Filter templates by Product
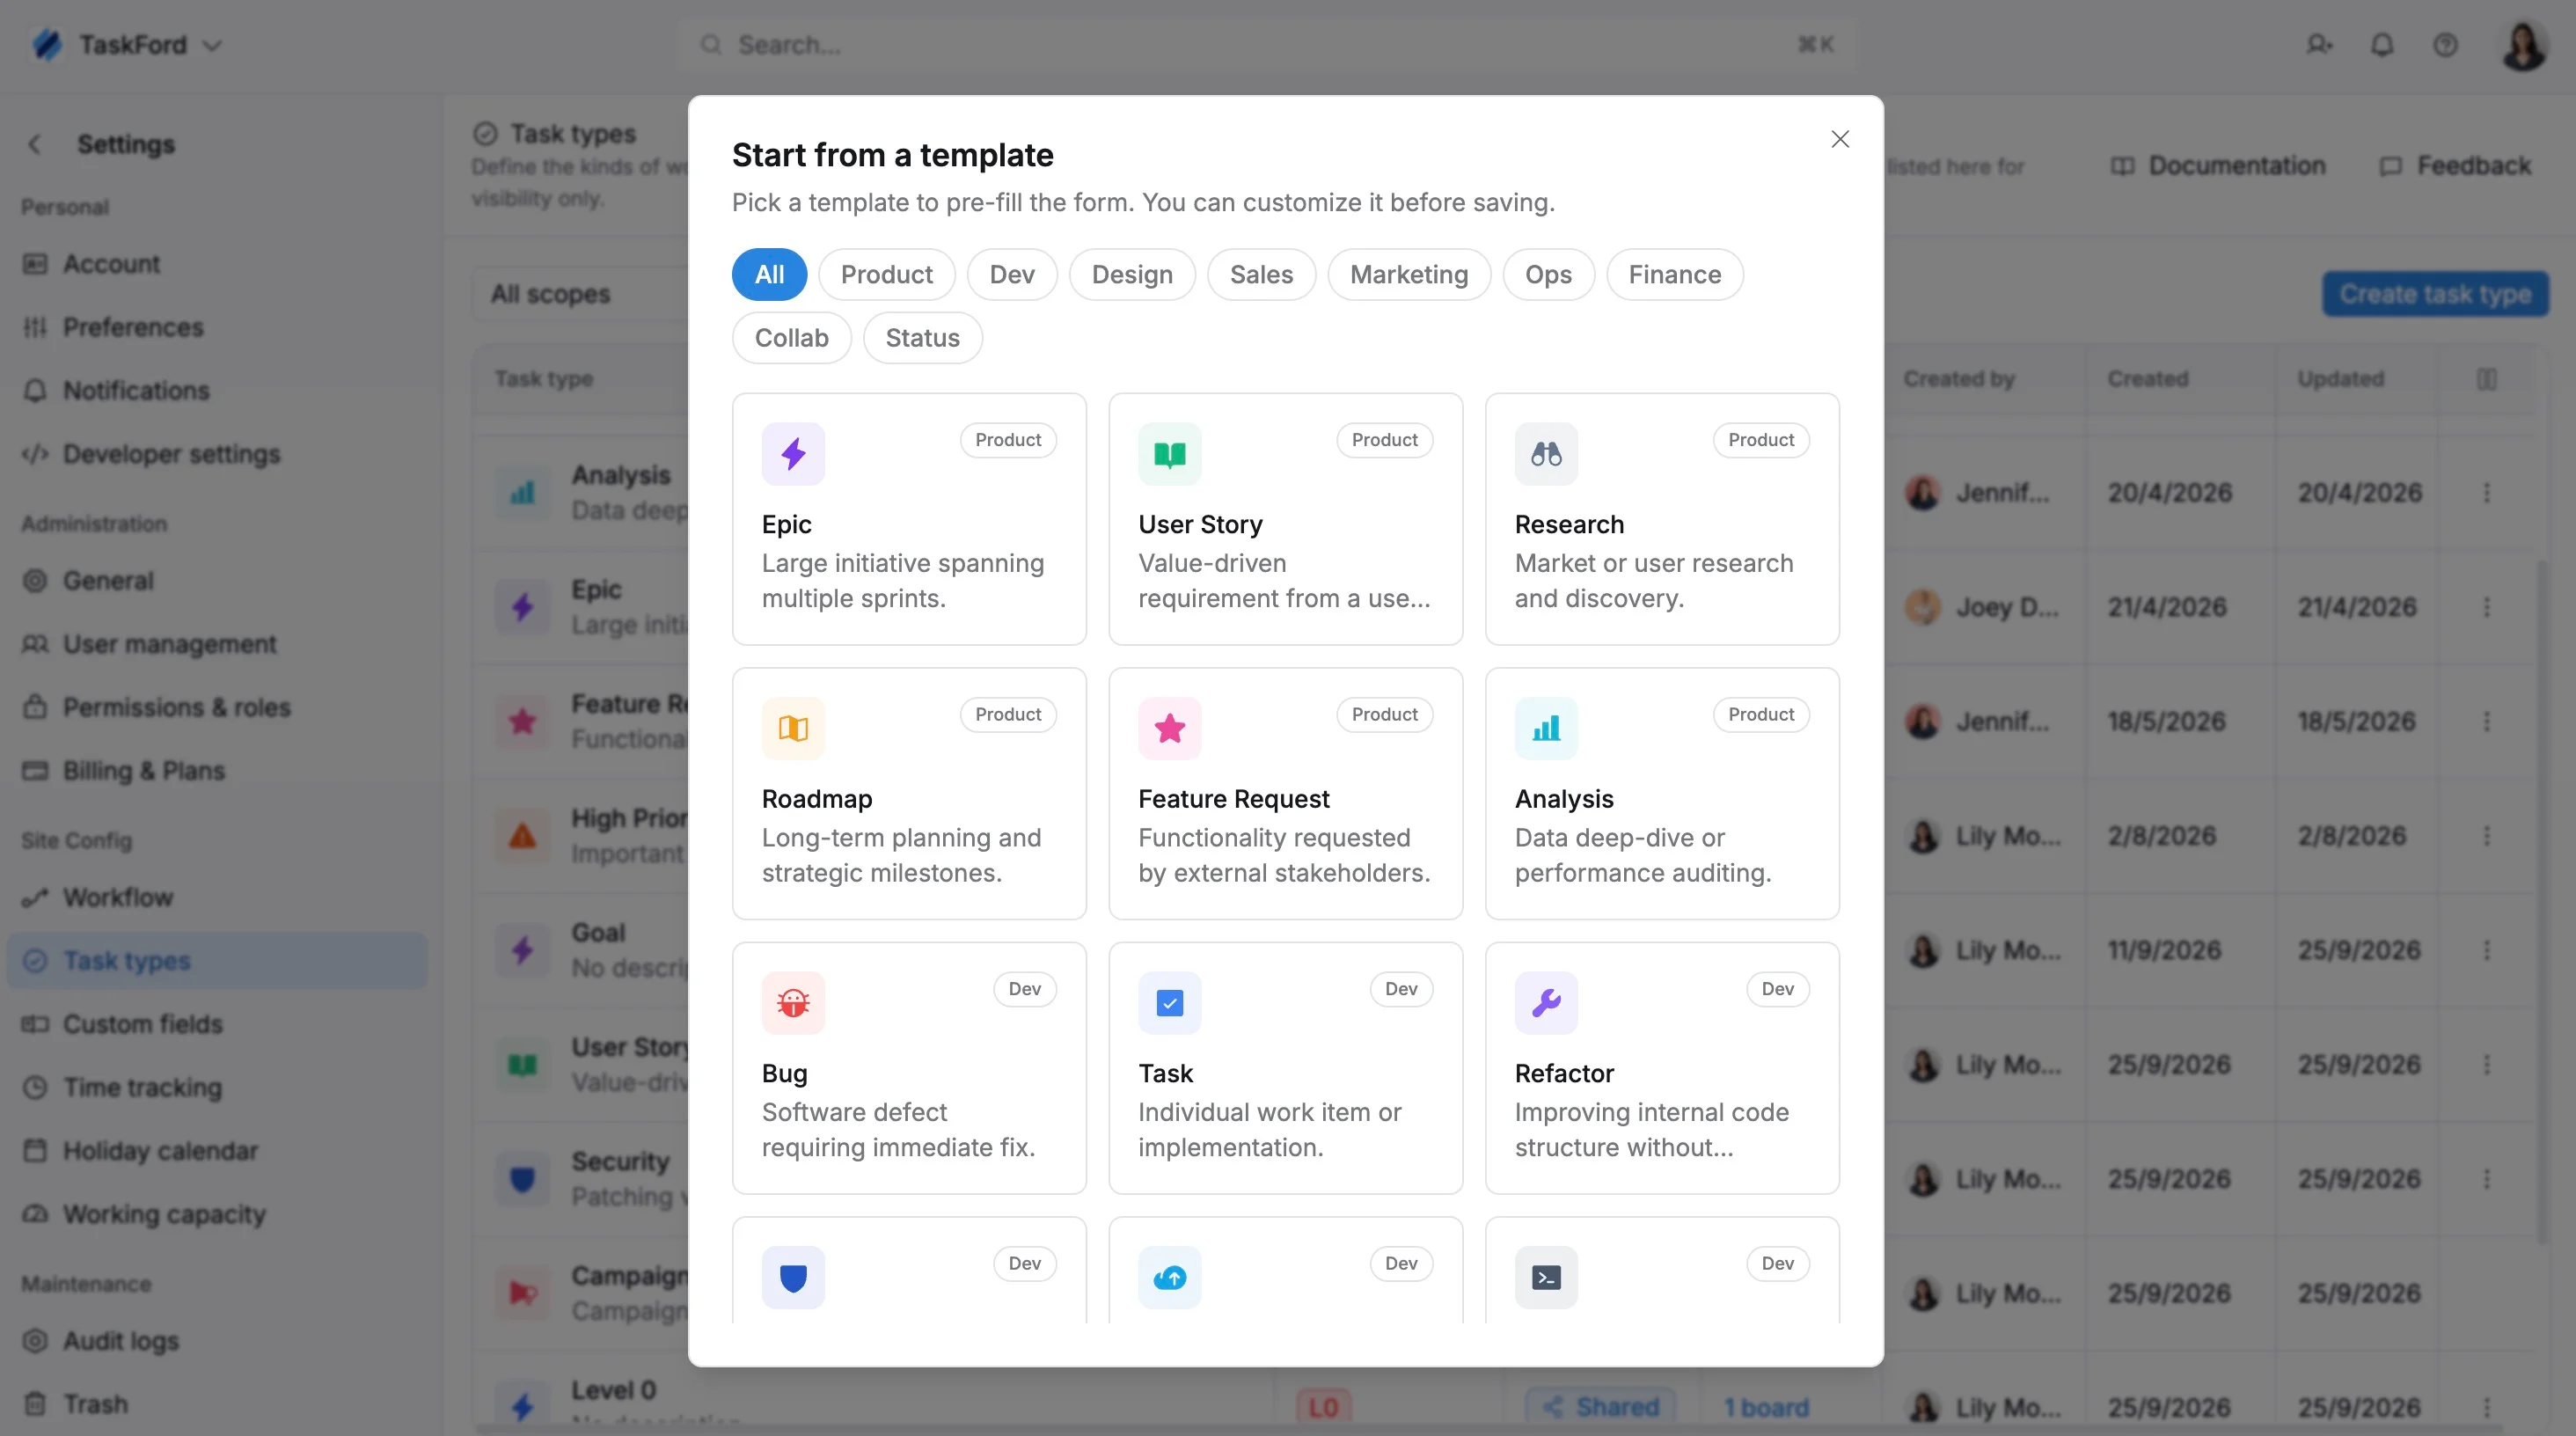Image resolution: width=2576 pixels, height=1436 pixels. coord(886,275)
